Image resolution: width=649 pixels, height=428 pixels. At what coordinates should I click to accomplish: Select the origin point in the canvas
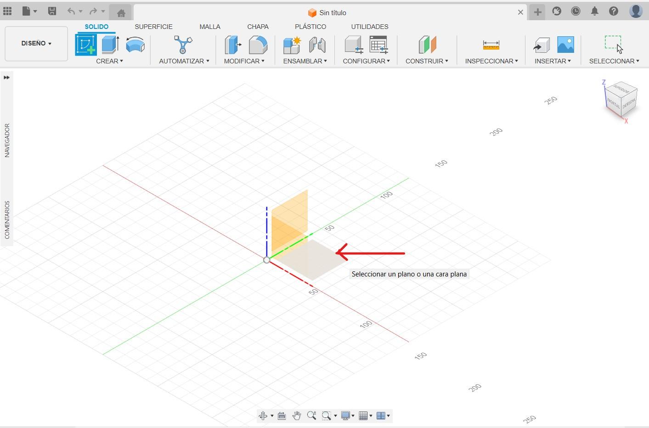(266, 260)
